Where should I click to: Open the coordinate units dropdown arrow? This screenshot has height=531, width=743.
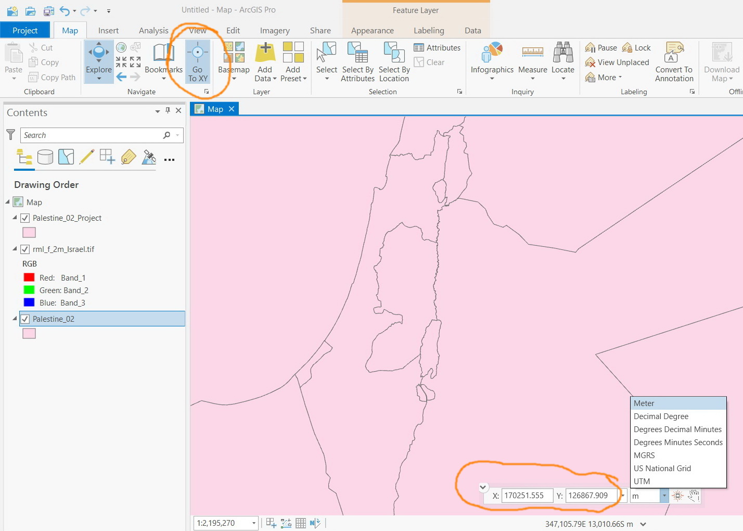coord(664,496)
